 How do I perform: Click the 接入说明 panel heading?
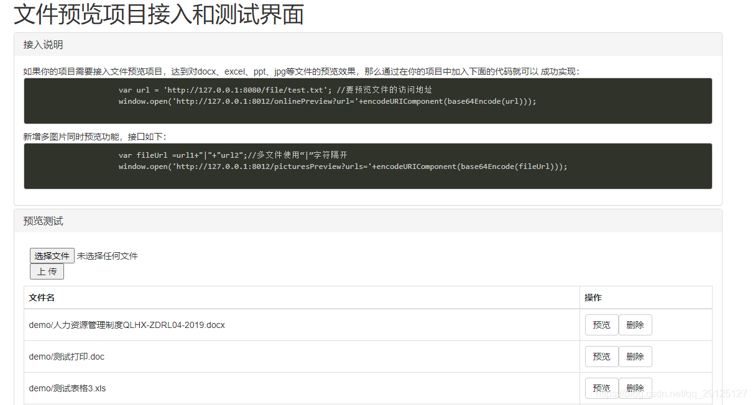point(368,45)
